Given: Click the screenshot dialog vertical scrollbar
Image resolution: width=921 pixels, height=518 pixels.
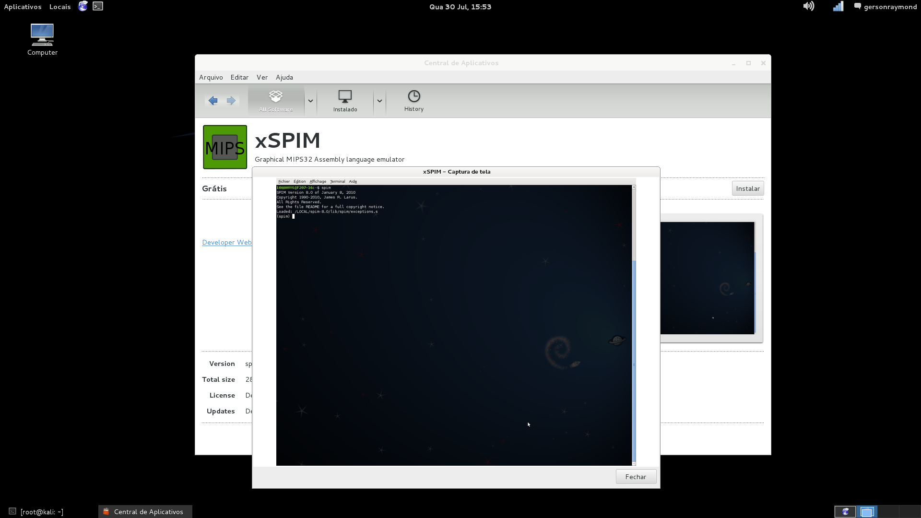Looking at the screenshot, I should coord(634,325).
